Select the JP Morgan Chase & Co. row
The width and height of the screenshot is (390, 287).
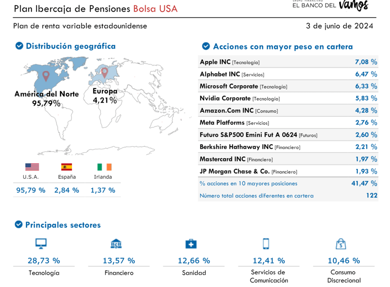pos(288,171)
